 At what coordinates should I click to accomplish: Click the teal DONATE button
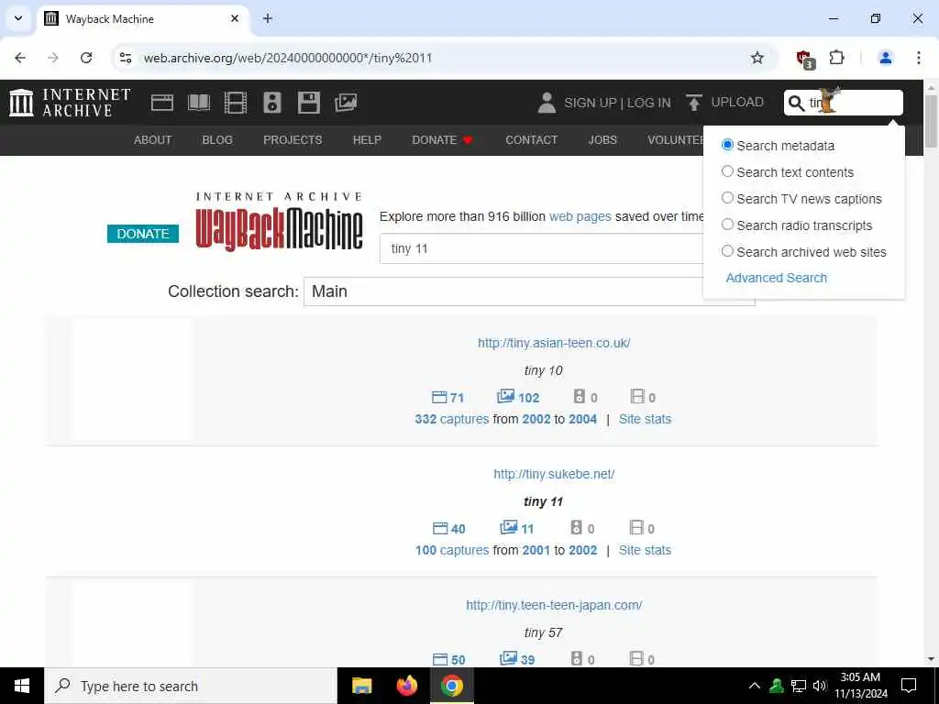[x=143, y=234]
